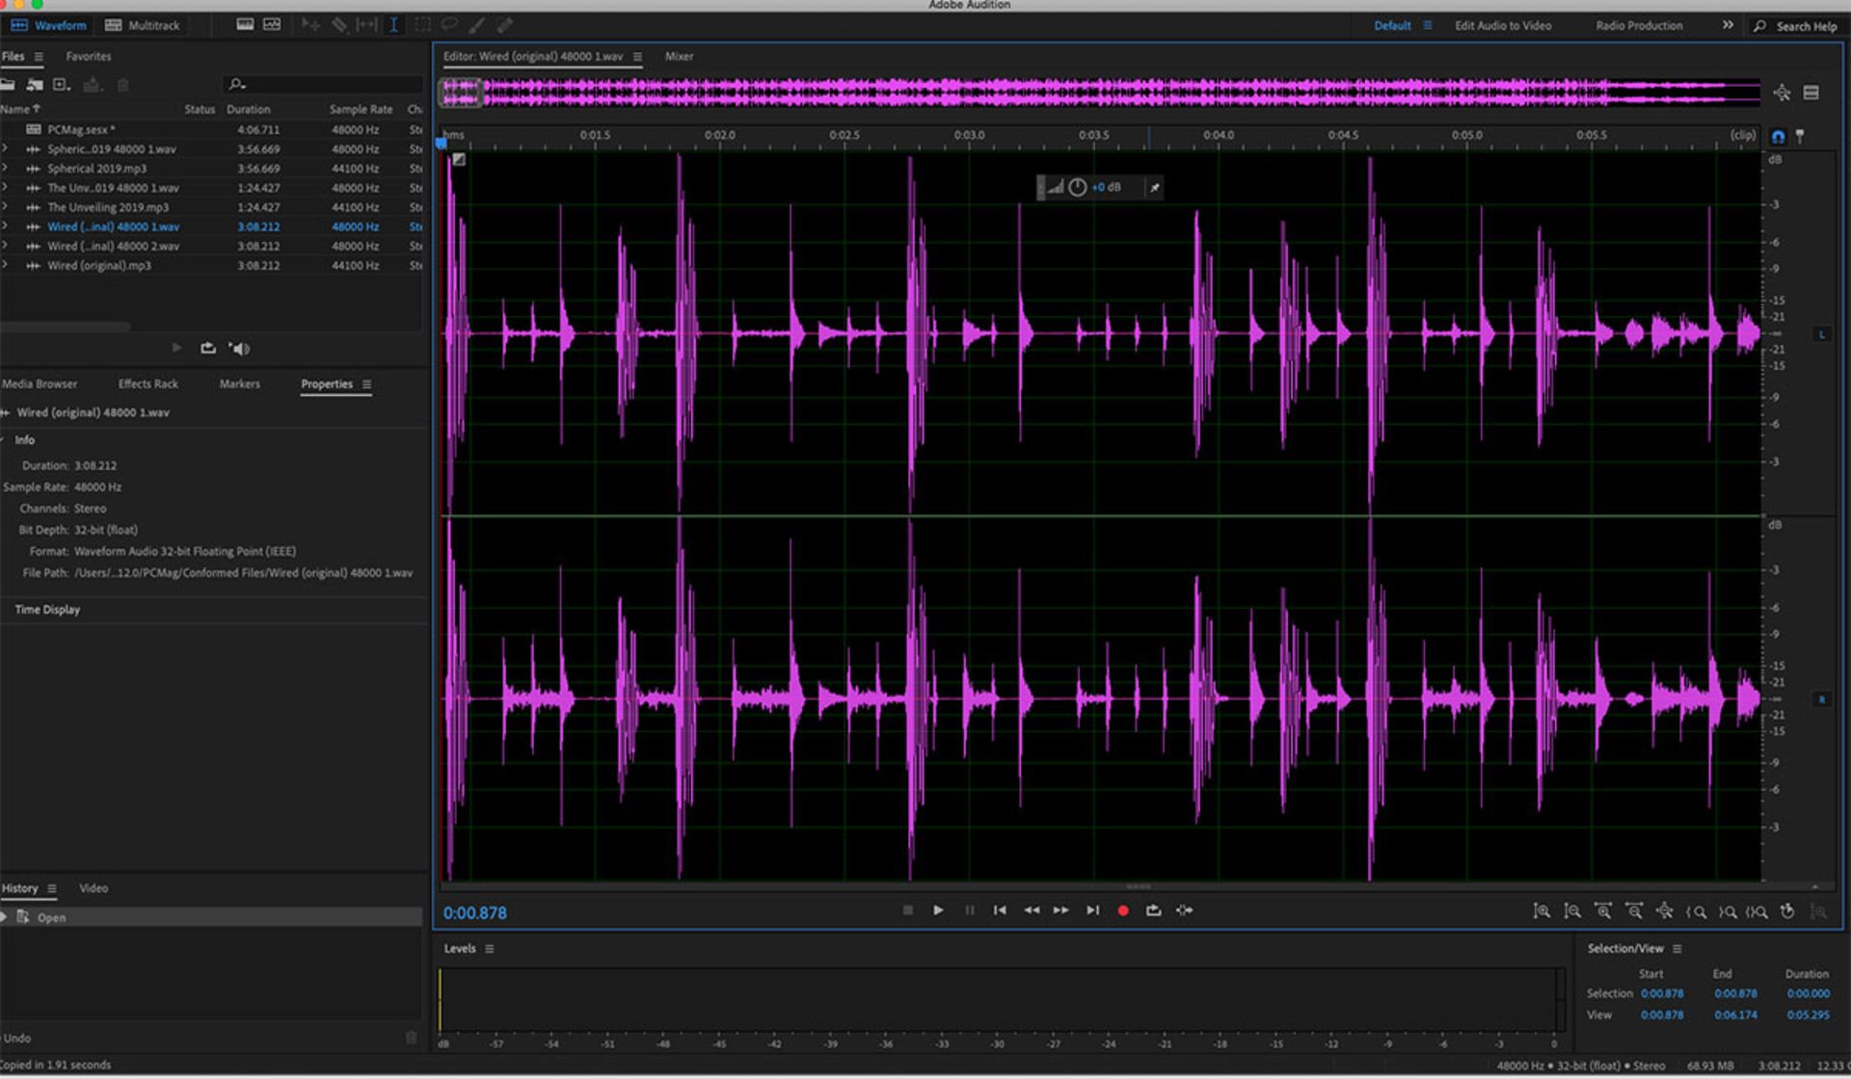Click the Rewind button
1851x1079 pixels.
[1031, 910]
